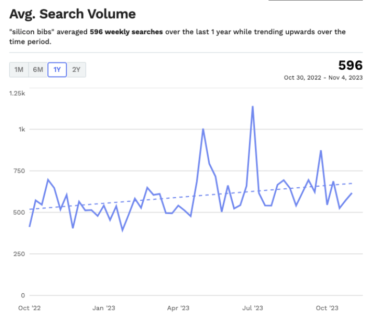This screenshot has height=326, width=377.
Task: Click the Oct '22 x-axis label
Action: tap(29, 308)
